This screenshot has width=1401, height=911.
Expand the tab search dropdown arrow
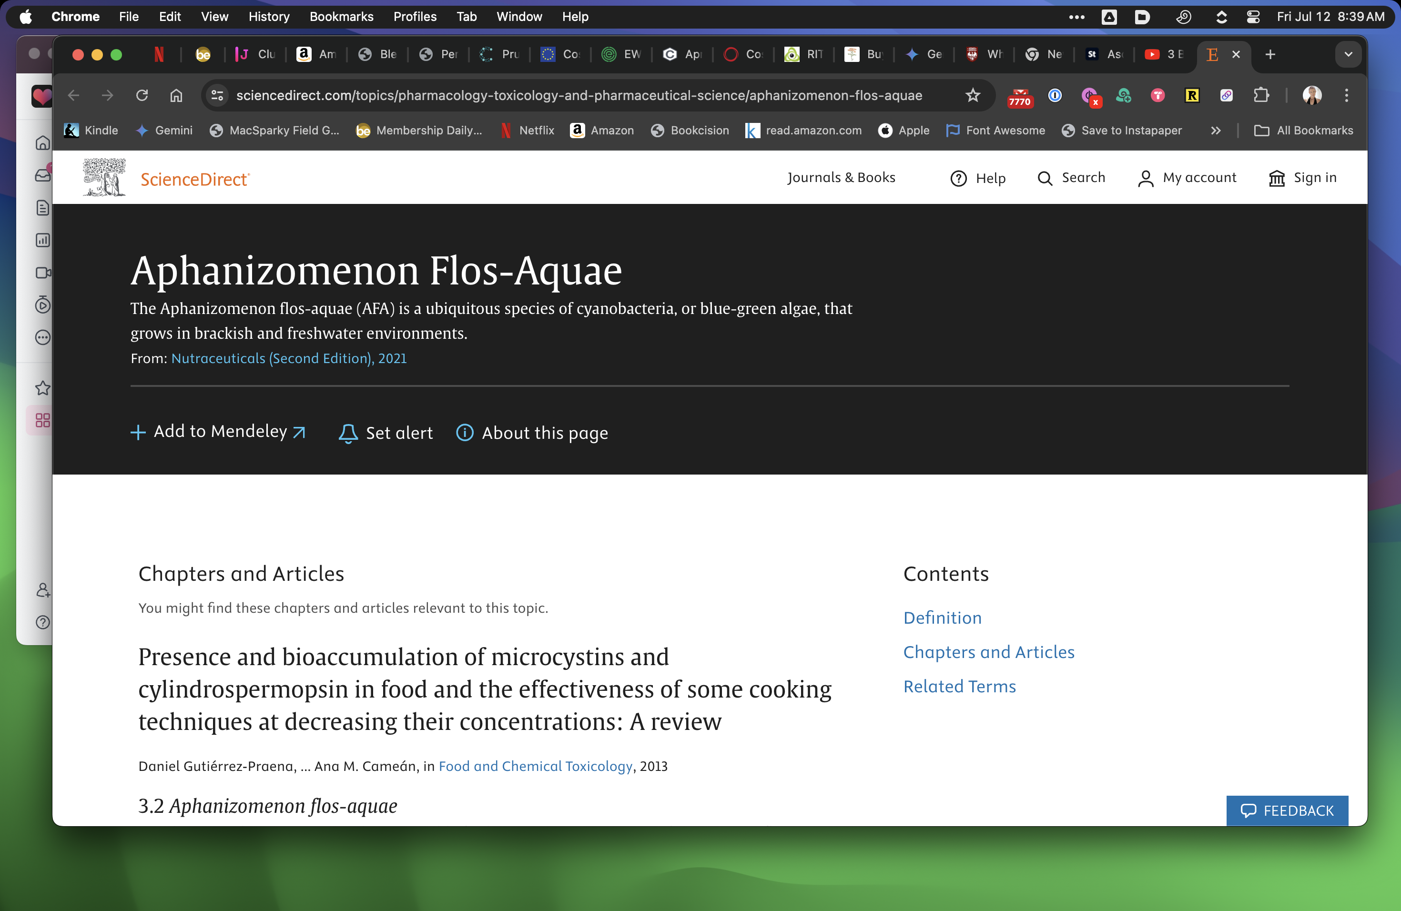(x=1348, y=55)
